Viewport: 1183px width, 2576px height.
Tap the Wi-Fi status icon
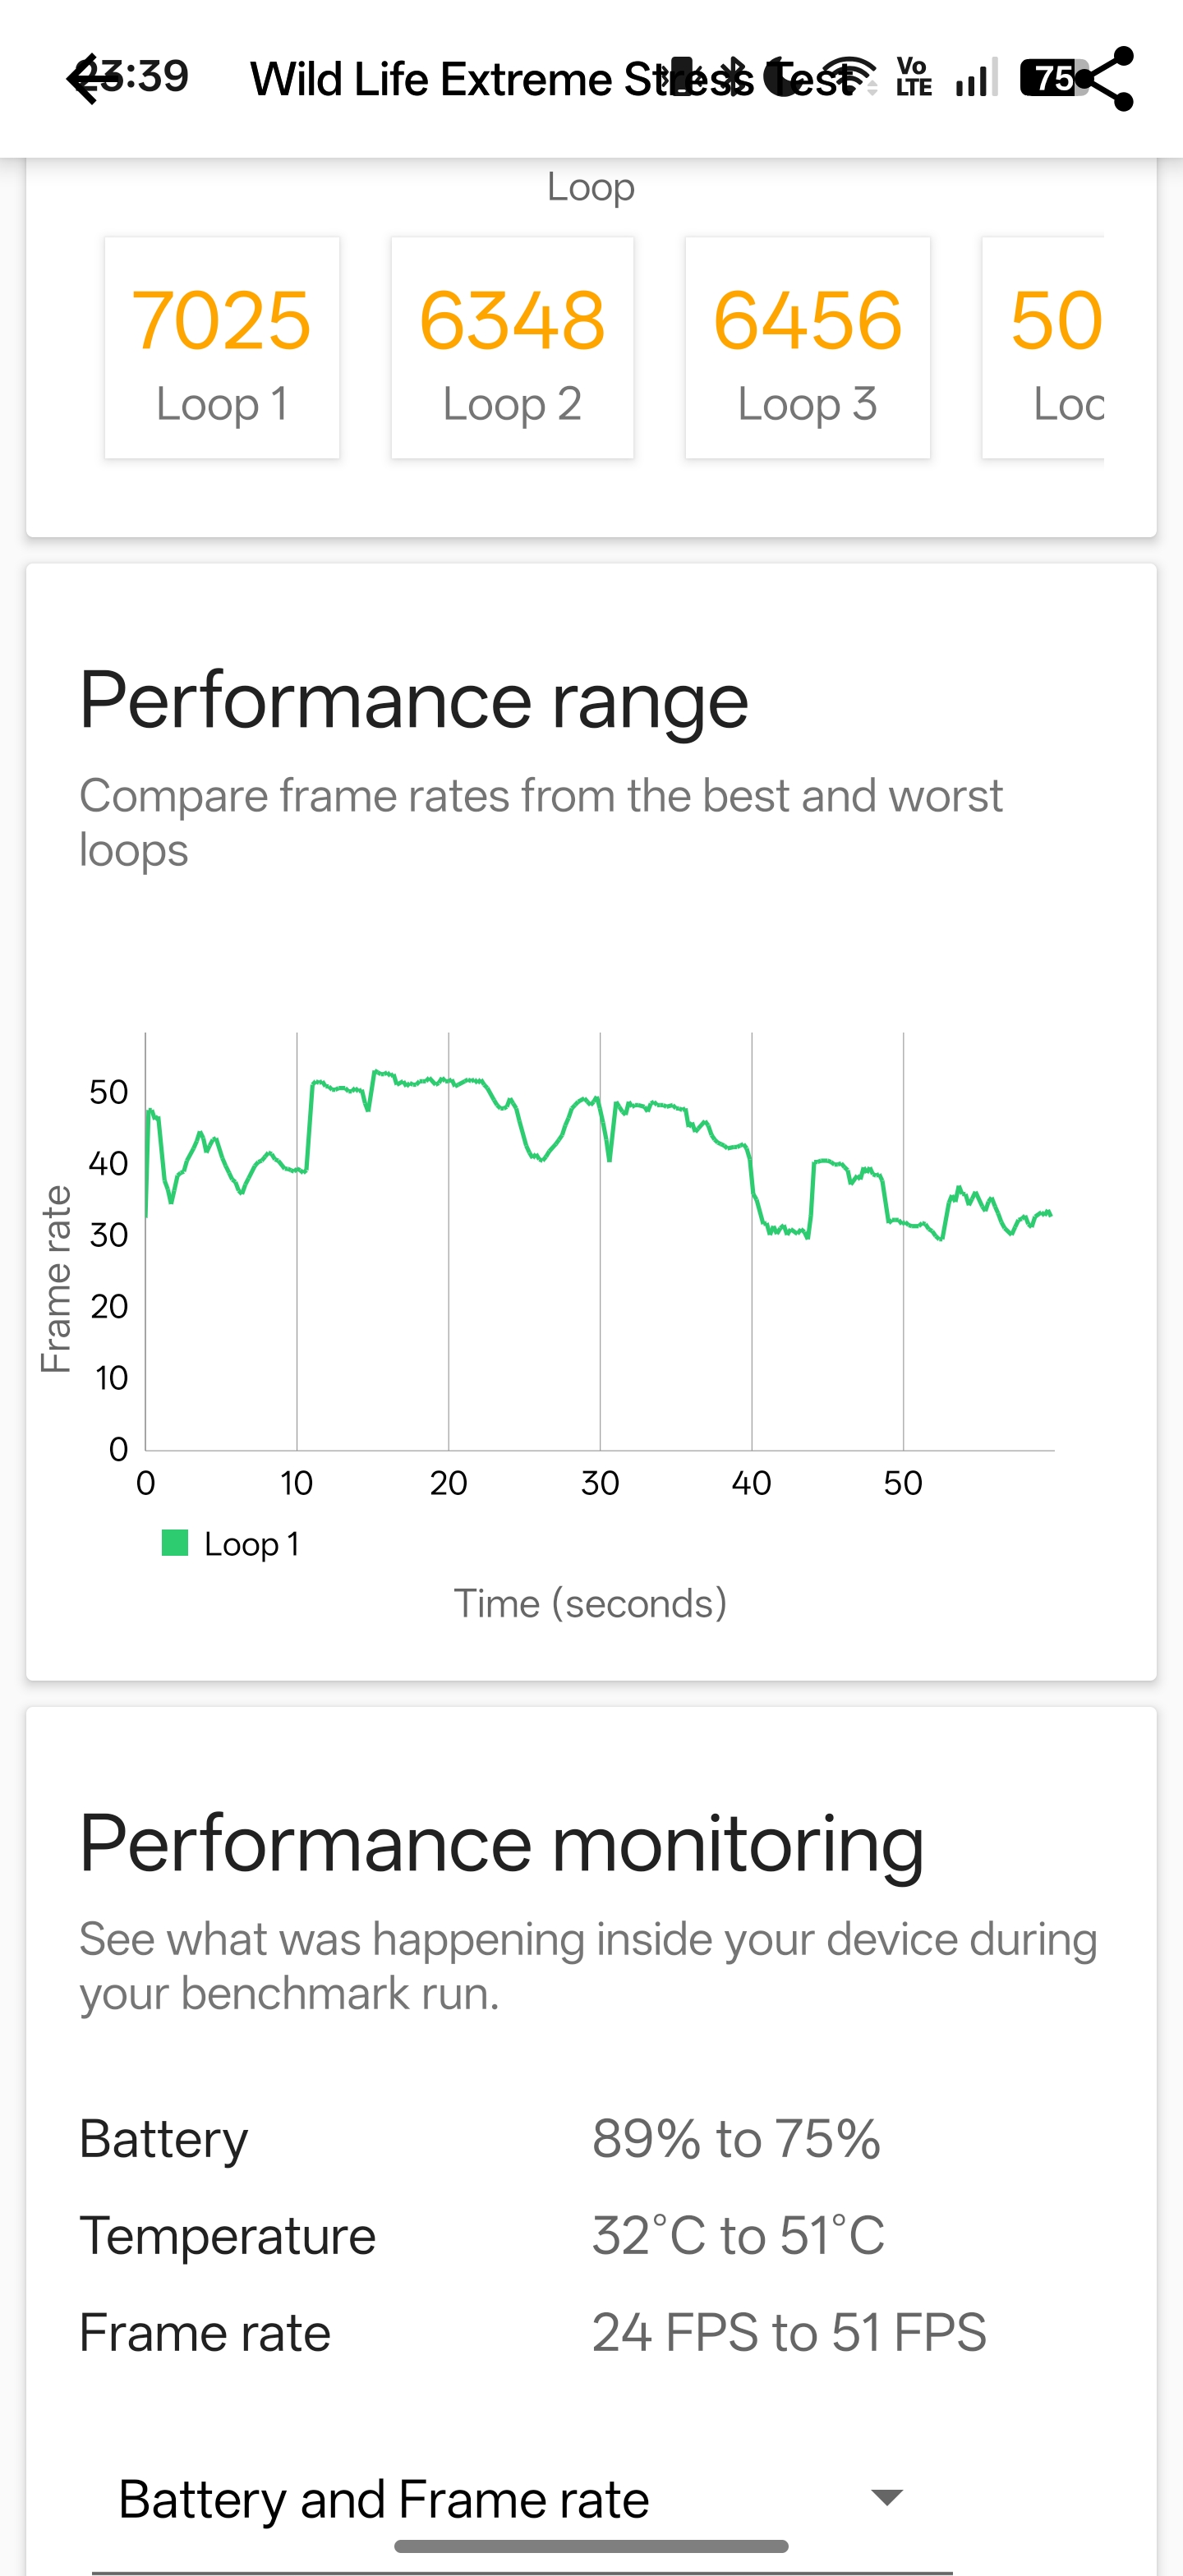click(x=849, y=76)
